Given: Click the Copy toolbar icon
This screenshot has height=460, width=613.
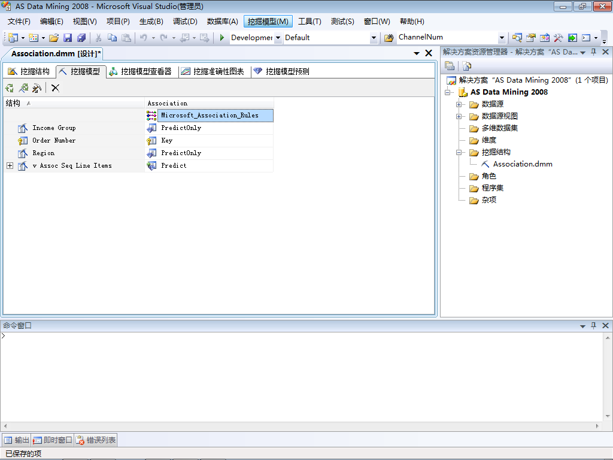Looking at the screenshot, I should click(112, 38).
